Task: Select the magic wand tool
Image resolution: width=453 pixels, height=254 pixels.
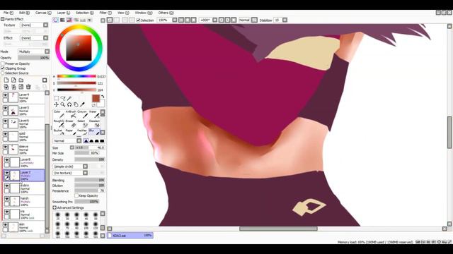Action: click(x=69, y=98)
